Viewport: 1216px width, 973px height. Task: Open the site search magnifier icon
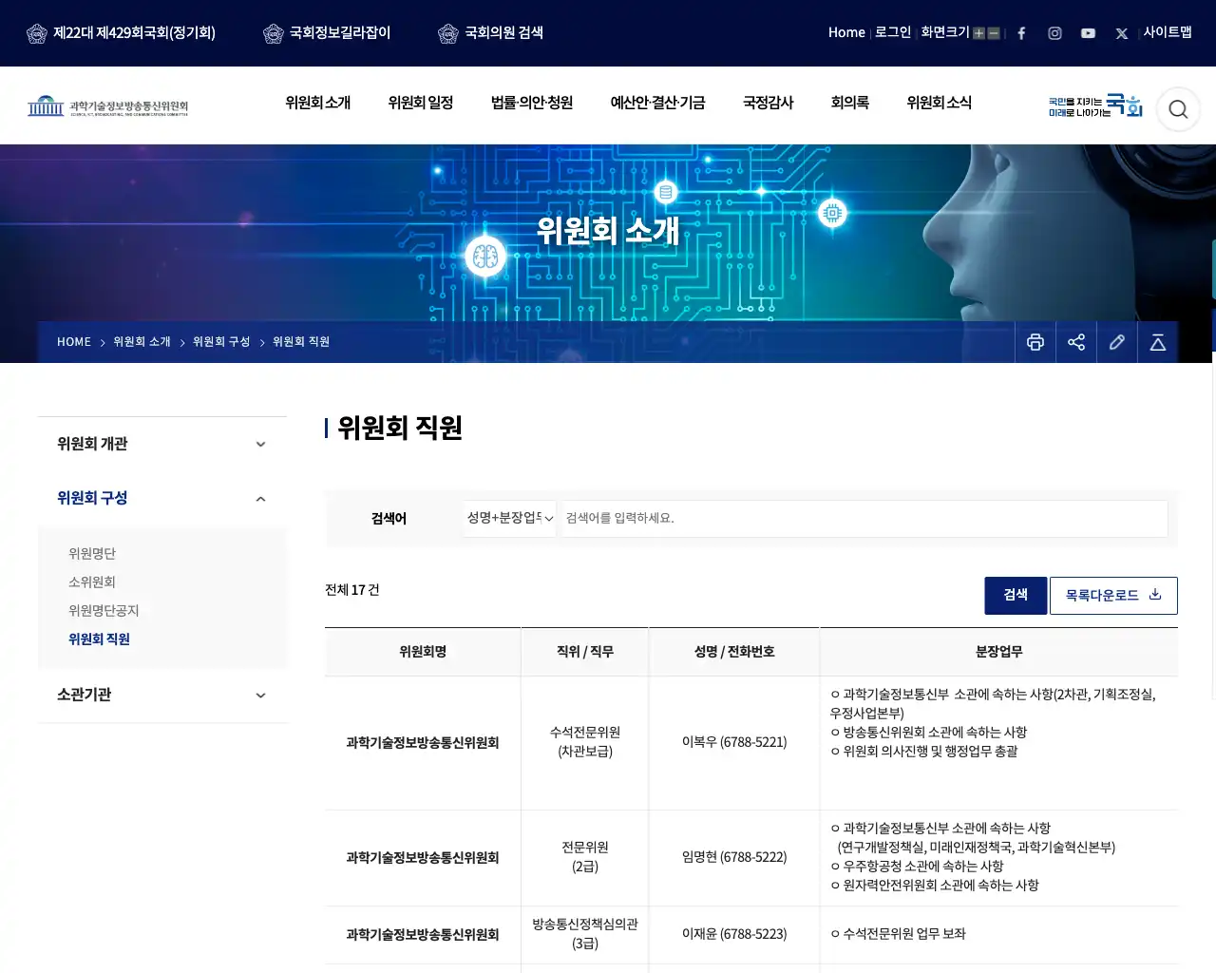tap(1178, 109)
